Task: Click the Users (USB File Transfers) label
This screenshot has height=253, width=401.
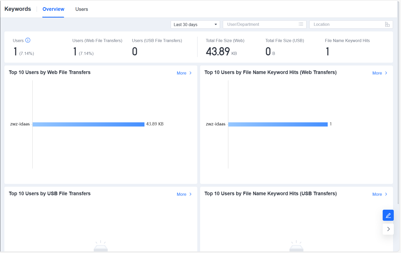Action: click(157, 40)
